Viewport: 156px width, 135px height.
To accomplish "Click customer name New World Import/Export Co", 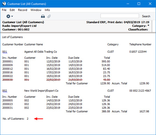I will (x=41, y=91).
